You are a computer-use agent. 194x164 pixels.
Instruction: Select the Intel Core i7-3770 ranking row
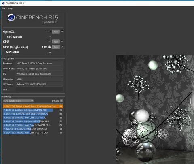click(33, 117)
